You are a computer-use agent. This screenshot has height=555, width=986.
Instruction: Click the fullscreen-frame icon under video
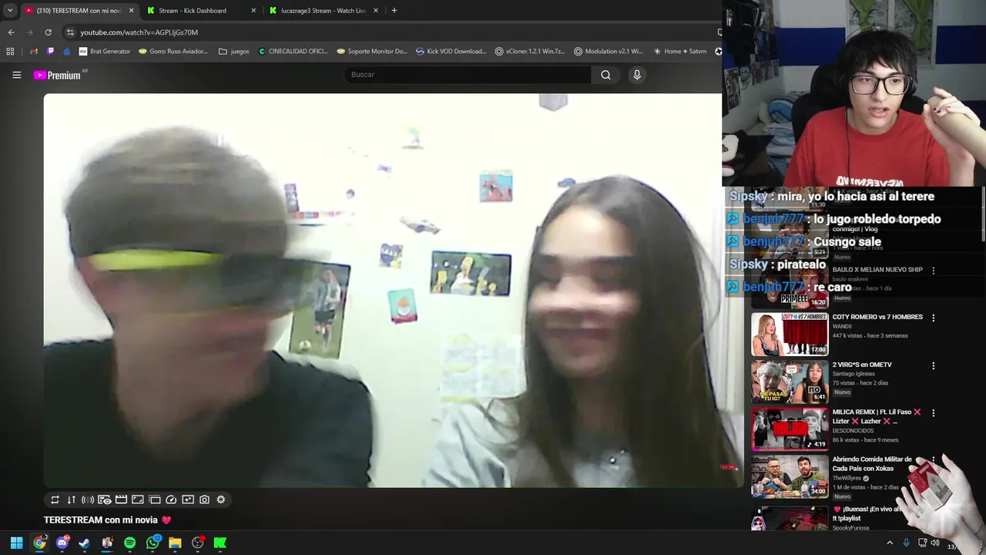pyautogui.click(x=138, y=499)
